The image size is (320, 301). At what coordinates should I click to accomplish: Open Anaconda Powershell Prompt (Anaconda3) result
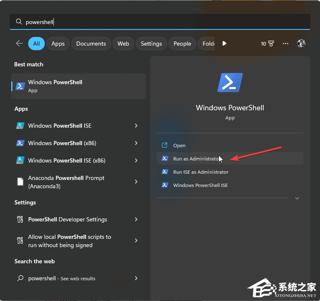(79, 182)
